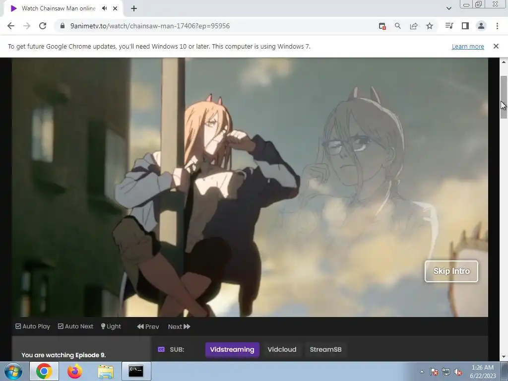The width and height of the screenshot is (508, 381).
Task: Open command prompt from taskbar
Action: click(x=136, y=371)
